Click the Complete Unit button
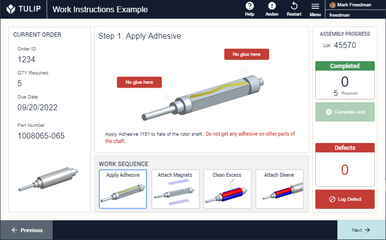The width and height of the screenshot is (386, 240). pyautogui.click(x=345, y=112)
